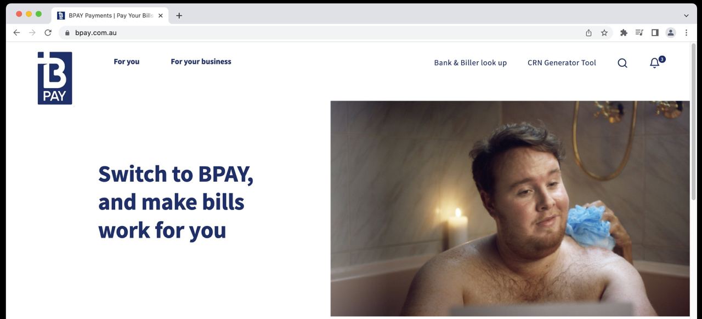The image size is (702, 319).
Task: Open the For you menu
Action: point(127,62)
